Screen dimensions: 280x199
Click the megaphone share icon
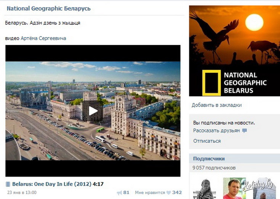tap(119, 193)
